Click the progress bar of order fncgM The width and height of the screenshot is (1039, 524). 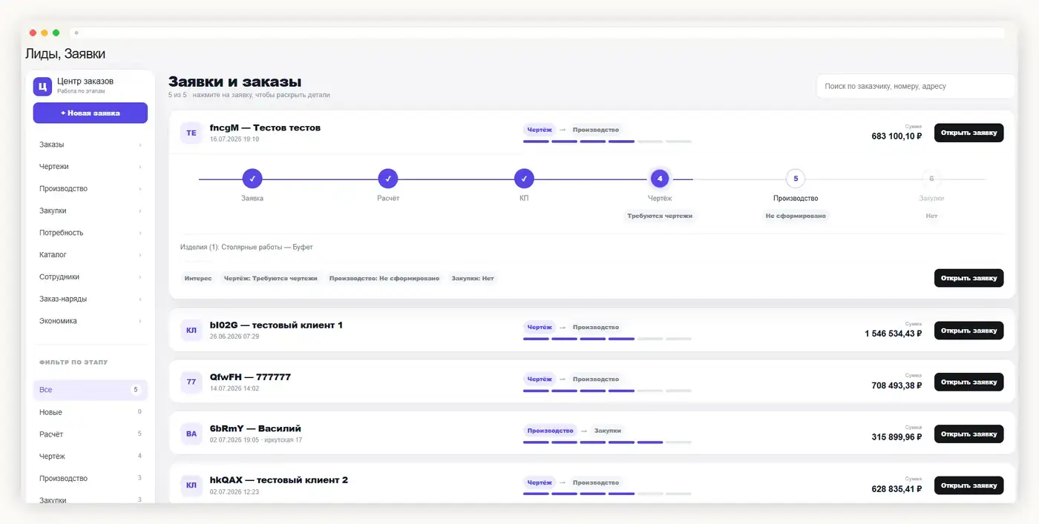607,142
